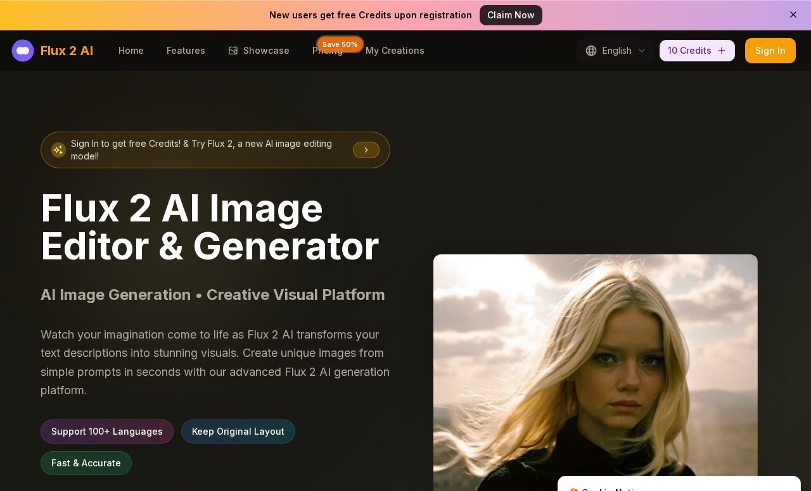Screen dimensions: 811x491
Task: Click the Flux 2 AI logo icon
Action: point(23,51)
